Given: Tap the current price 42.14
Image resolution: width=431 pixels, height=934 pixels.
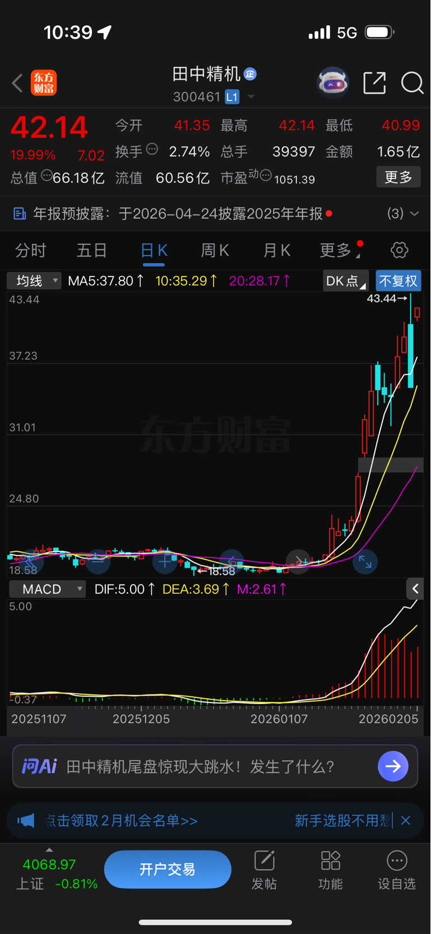Looking at the screenshot, I should pos(49,127).
